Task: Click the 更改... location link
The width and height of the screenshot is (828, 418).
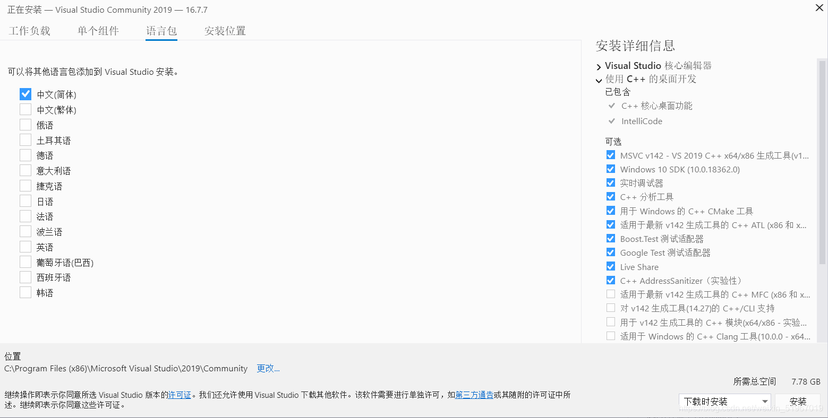Action: 268,368
